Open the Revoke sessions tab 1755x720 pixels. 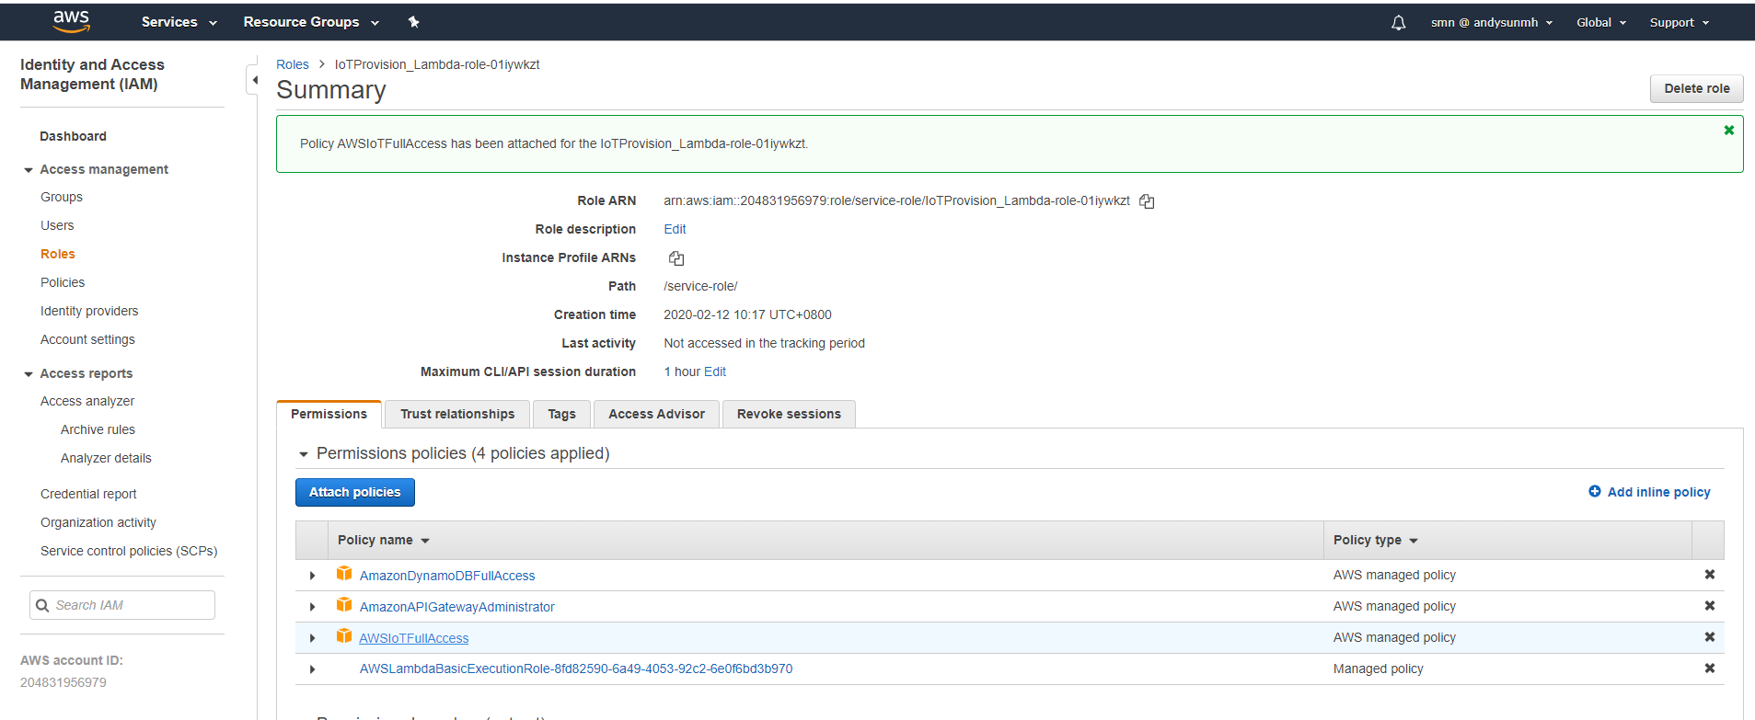(x=789, y=414)
